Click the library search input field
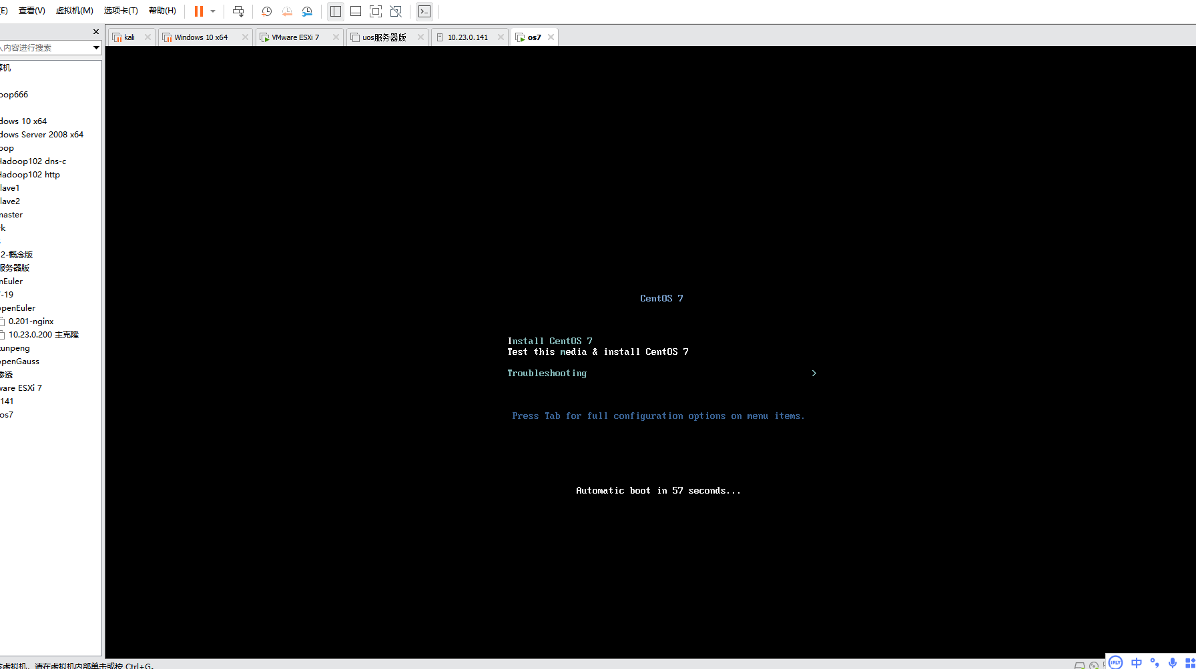Image resolution: width=1196 pixels, height=669 pixels. coord(45,48)
